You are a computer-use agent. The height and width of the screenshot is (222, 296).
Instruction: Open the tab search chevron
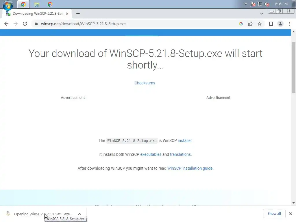coord(261,14)
